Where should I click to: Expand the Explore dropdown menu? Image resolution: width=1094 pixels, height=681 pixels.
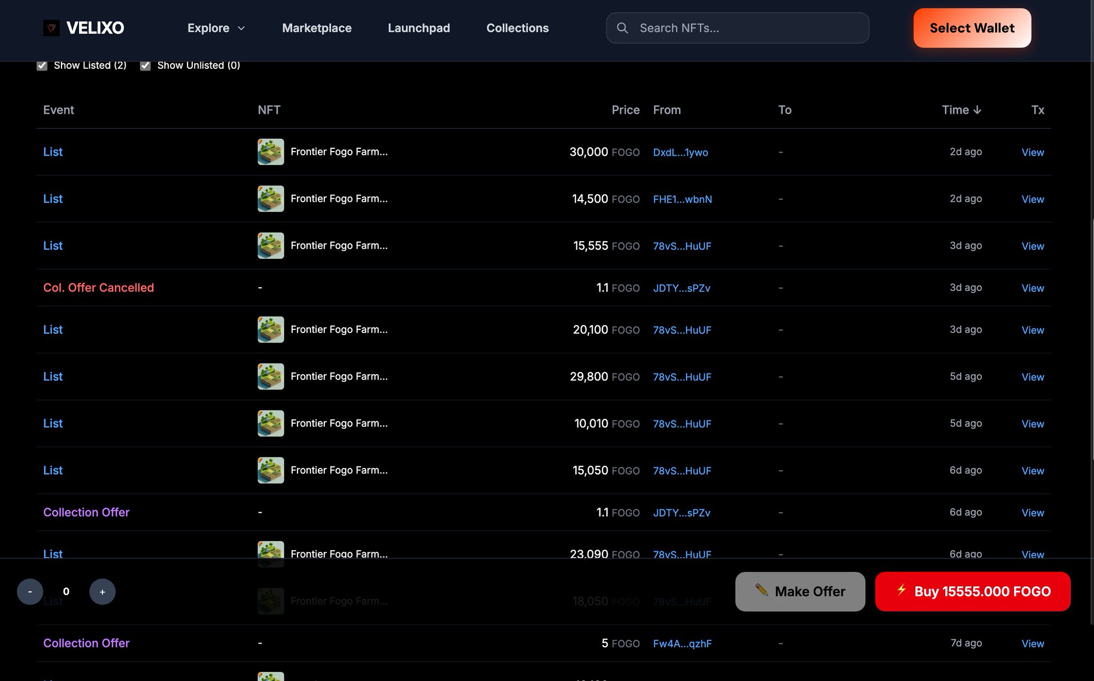[216, 28]
